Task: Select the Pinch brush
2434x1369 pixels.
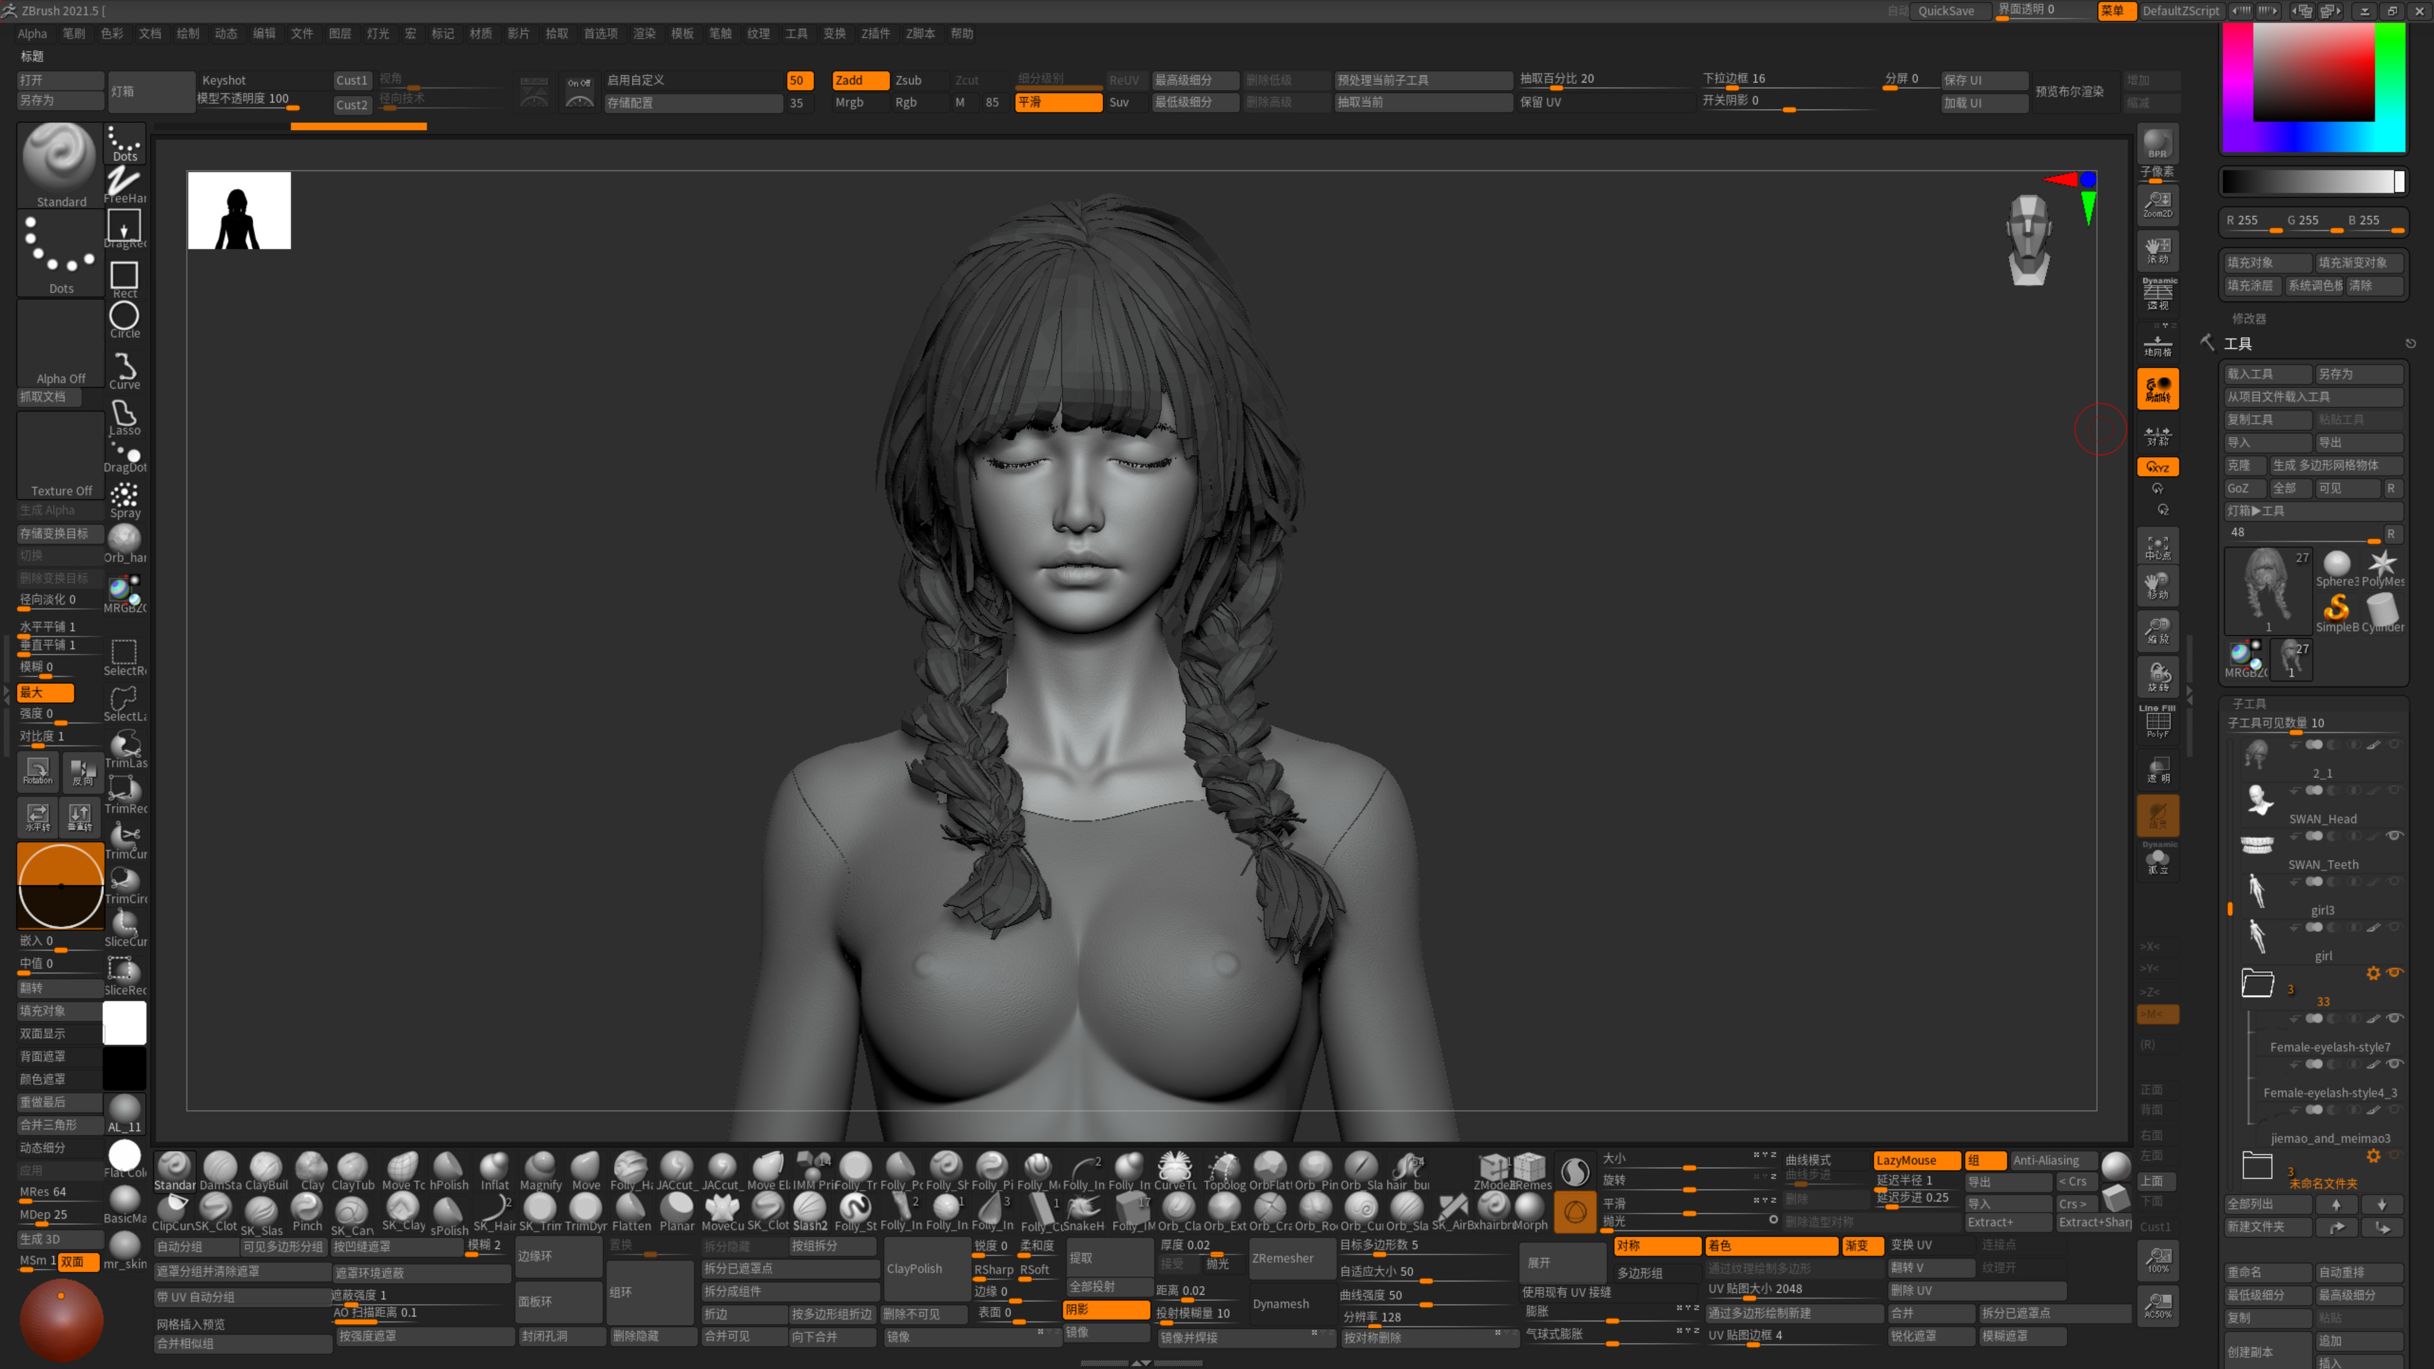Action: pyautogui.click(x=307, y=1212)
